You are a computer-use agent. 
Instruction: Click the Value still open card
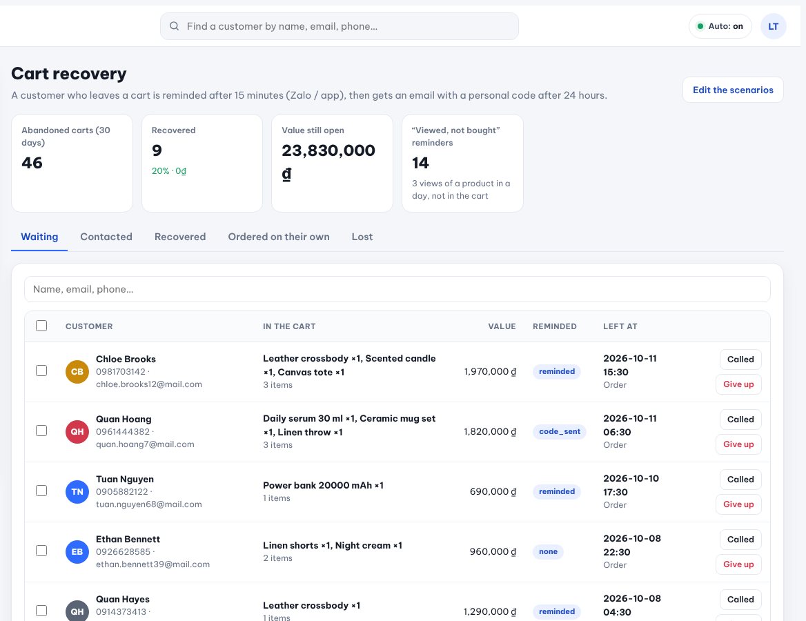pyautogui.click(x=332, y=163)
